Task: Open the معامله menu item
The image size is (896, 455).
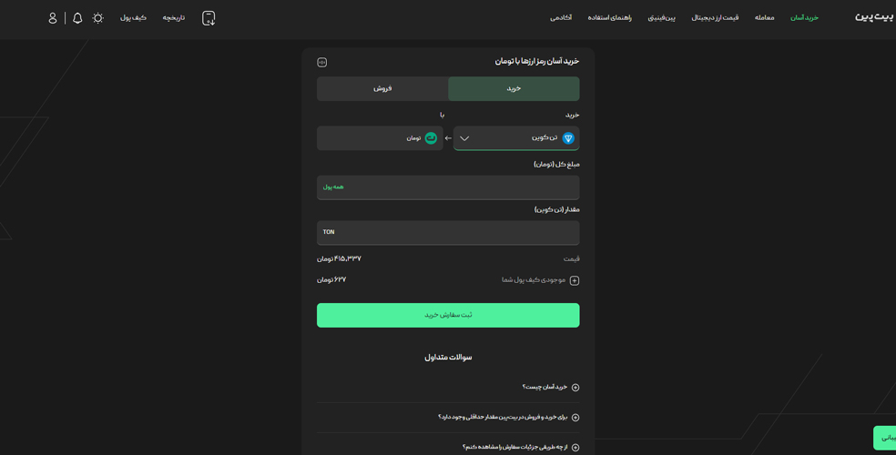Action: pyautogui.click(x=764, y=18)
